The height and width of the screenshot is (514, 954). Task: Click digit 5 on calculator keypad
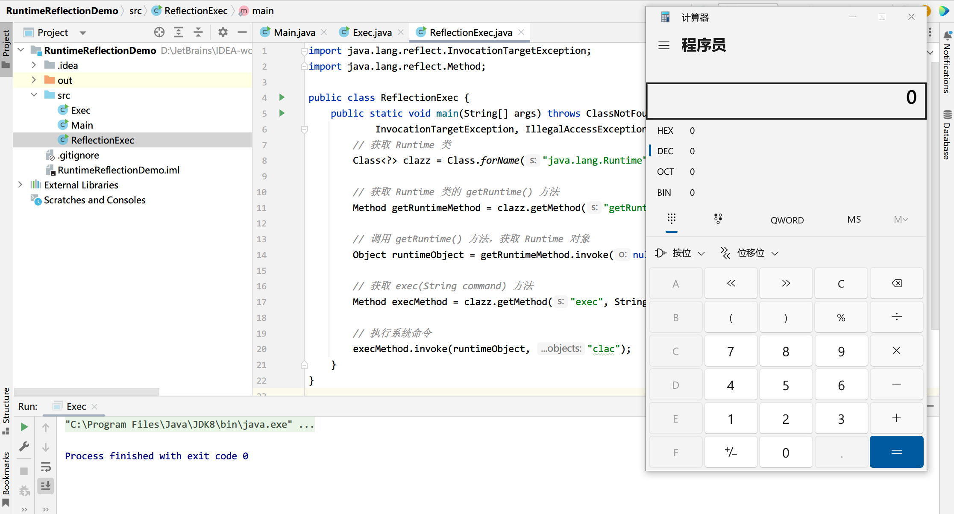click(x=786, y=385)
